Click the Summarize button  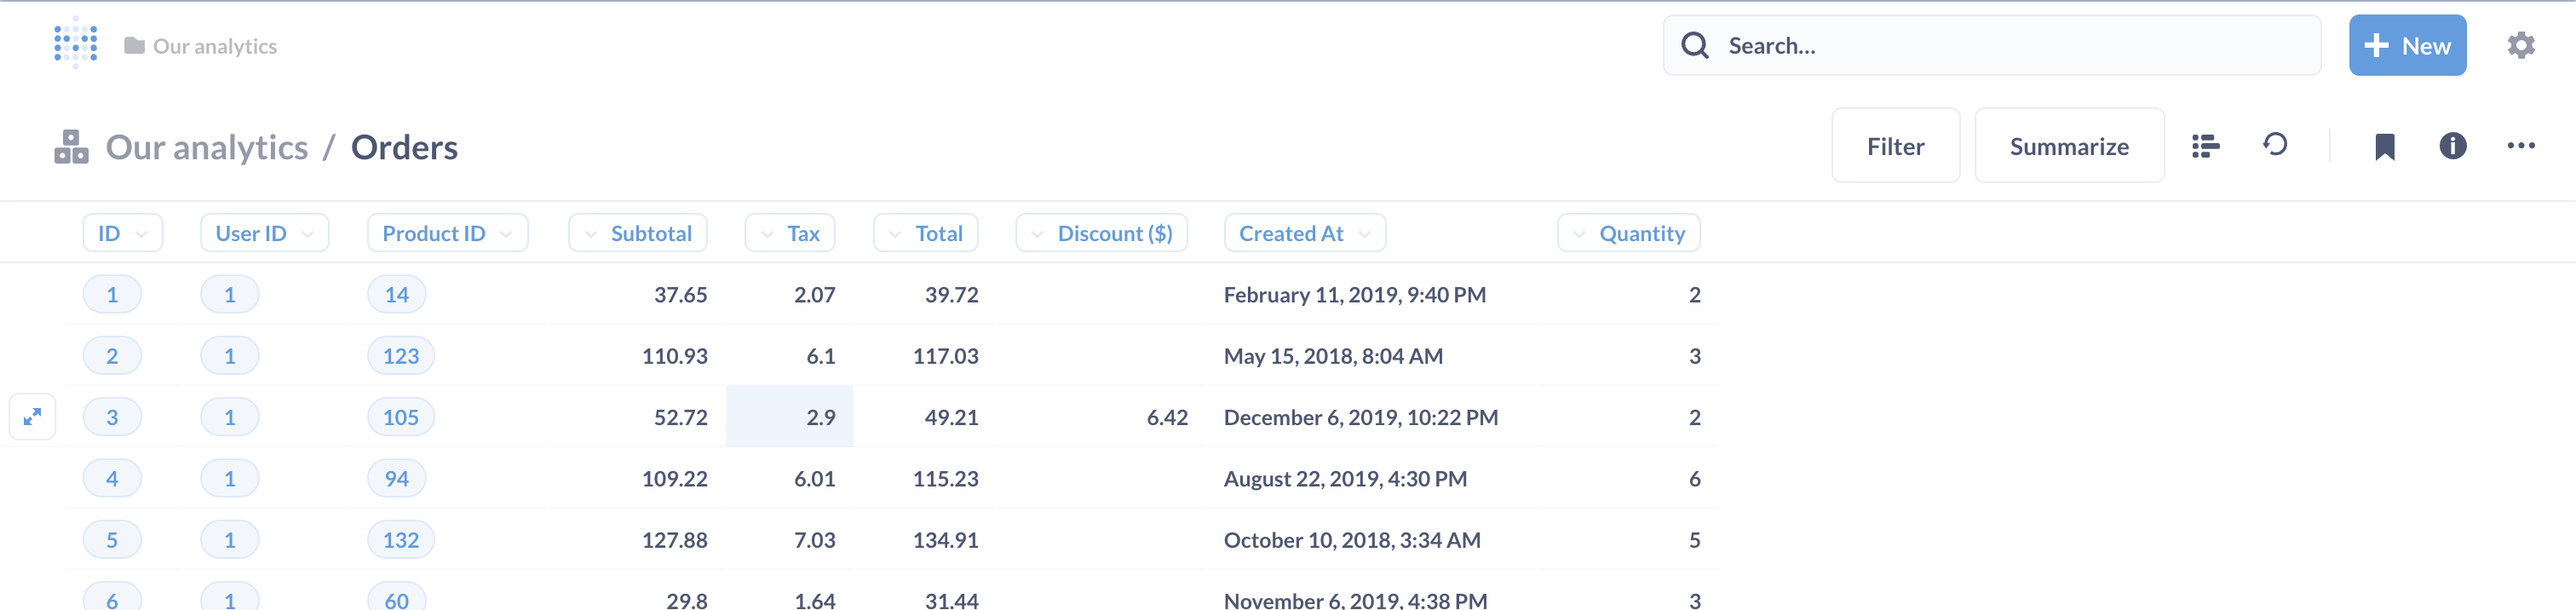coord(2069,145)
